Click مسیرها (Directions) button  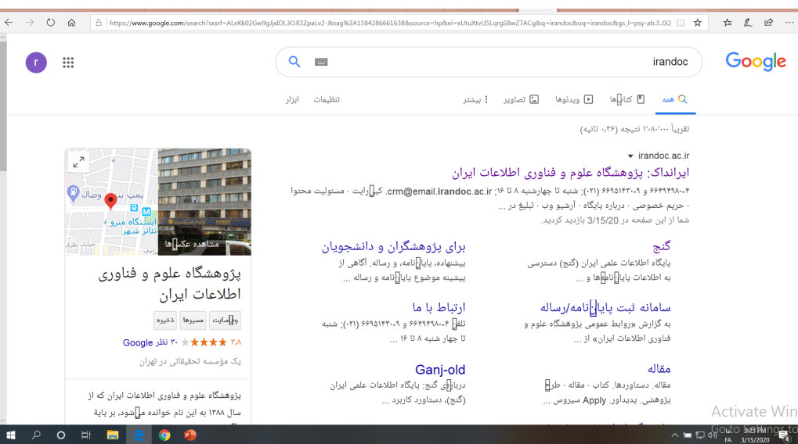(193, 320)
